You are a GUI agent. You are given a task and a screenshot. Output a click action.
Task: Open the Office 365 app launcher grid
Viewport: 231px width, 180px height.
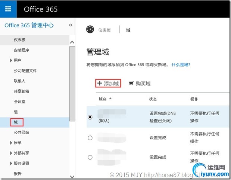[x=8, y=9]
